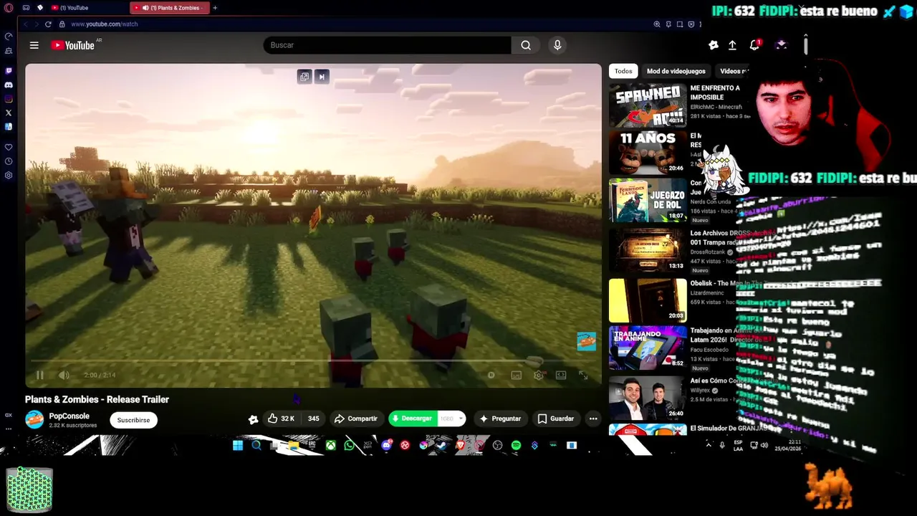917x516 pixels.
Task: Open the YouTube guide hamburger menu
Action: pos(34,45)
